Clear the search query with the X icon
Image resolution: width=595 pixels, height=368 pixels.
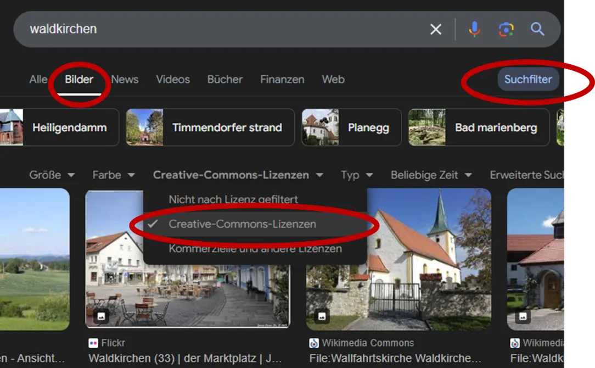[436, 29]
